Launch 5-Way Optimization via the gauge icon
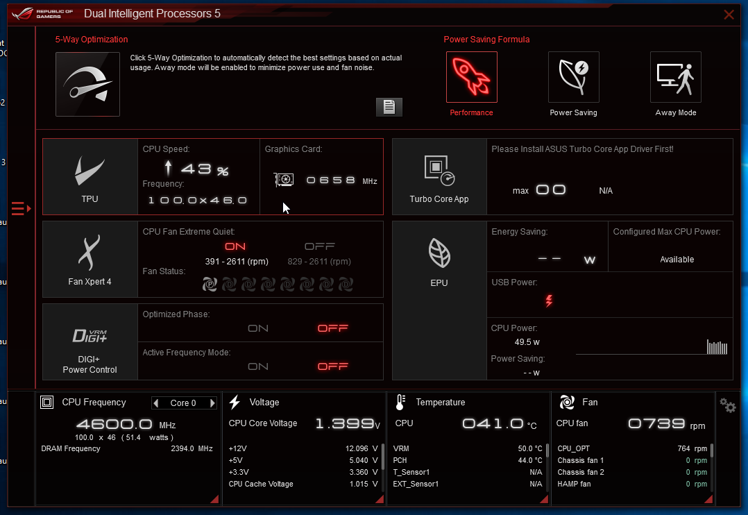The height and width of the screenshot is (515, 748). click(87, 84)
